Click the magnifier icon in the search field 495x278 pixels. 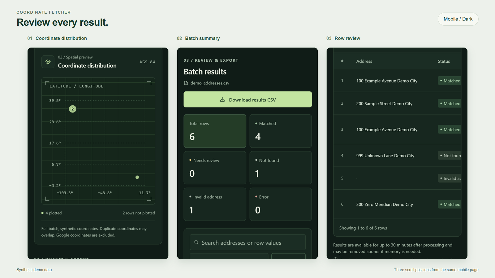196,242
